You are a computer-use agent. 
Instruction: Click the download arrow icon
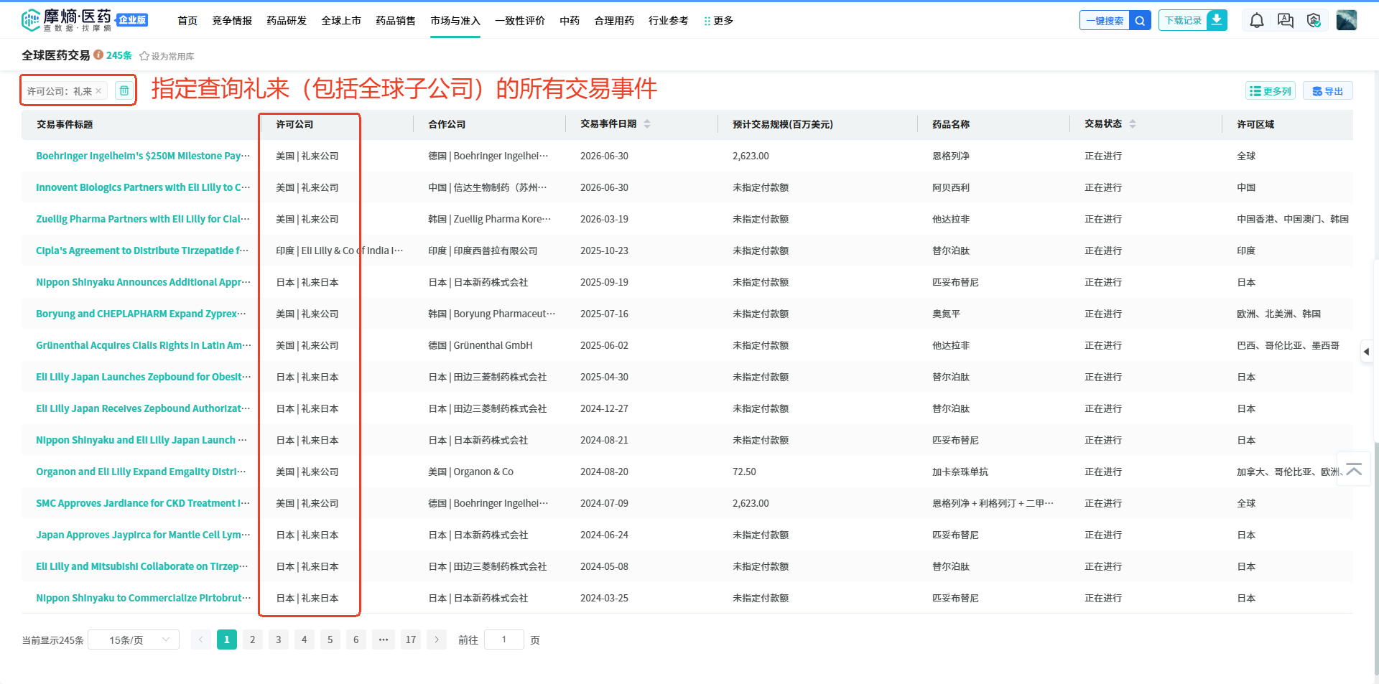1217,20
